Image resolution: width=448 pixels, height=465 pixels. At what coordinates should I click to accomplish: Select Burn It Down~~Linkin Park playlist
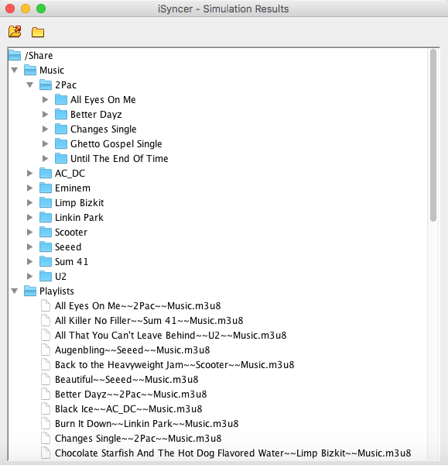[146, 423]
